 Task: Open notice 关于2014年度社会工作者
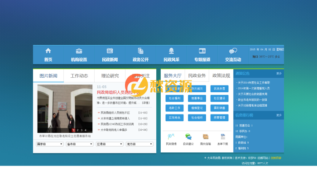[x=254, y=83]
